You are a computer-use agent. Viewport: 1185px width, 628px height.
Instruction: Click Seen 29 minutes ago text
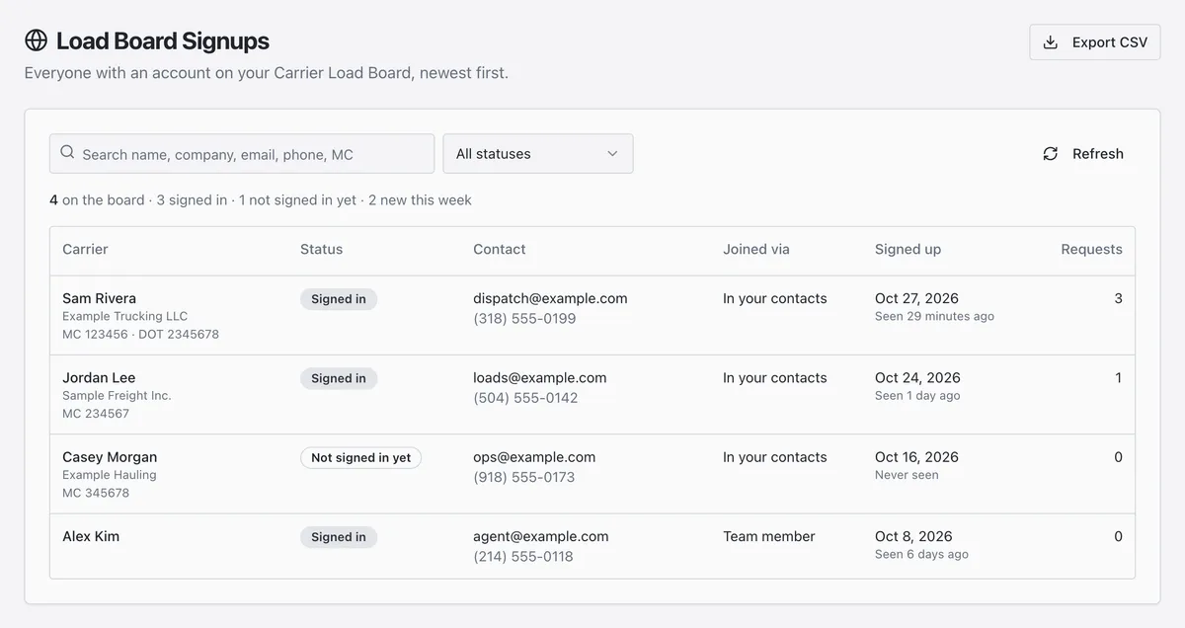[934, 317]
